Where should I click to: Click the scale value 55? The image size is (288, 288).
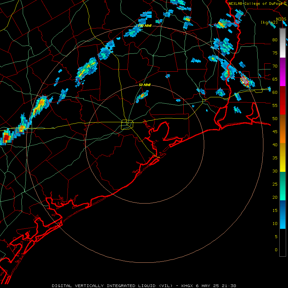click(x=275, y=105)
